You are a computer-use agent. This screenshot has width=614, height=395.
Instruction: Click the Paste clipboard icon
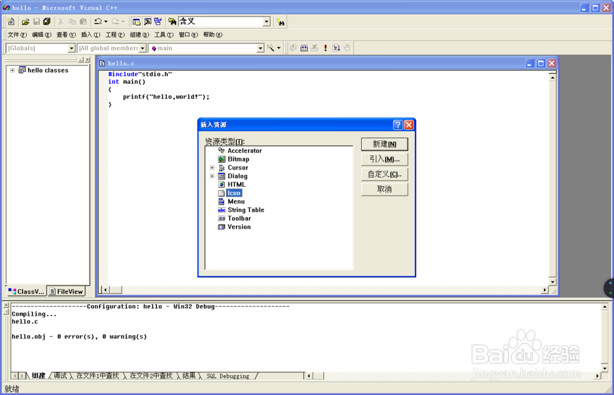[84, 22]
